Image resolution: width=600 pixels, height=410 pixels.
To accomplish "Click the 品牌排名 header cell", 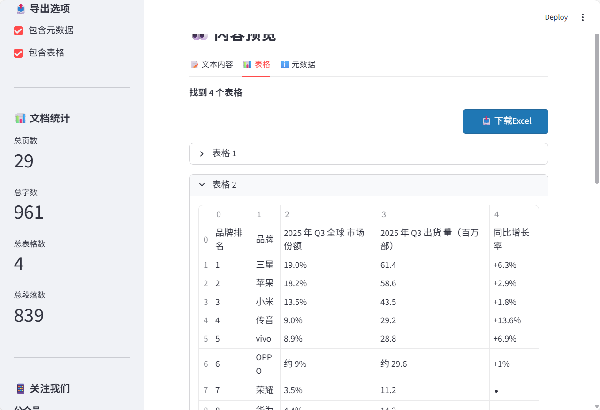I will point(232,239).
